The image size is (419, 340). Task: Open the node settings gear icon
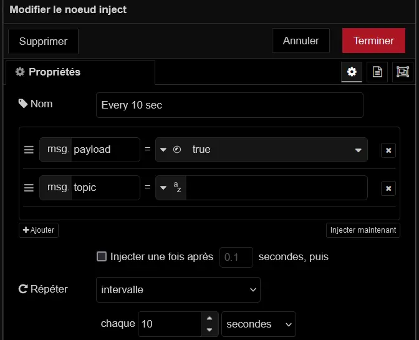(352, 72)
